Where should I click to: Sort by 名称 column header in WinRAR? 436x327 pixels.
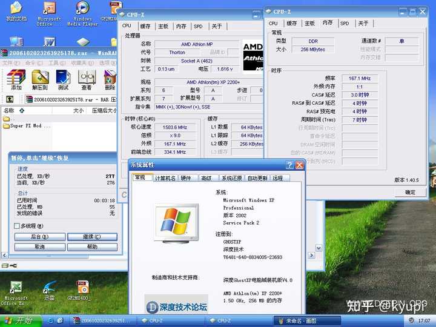27,110
